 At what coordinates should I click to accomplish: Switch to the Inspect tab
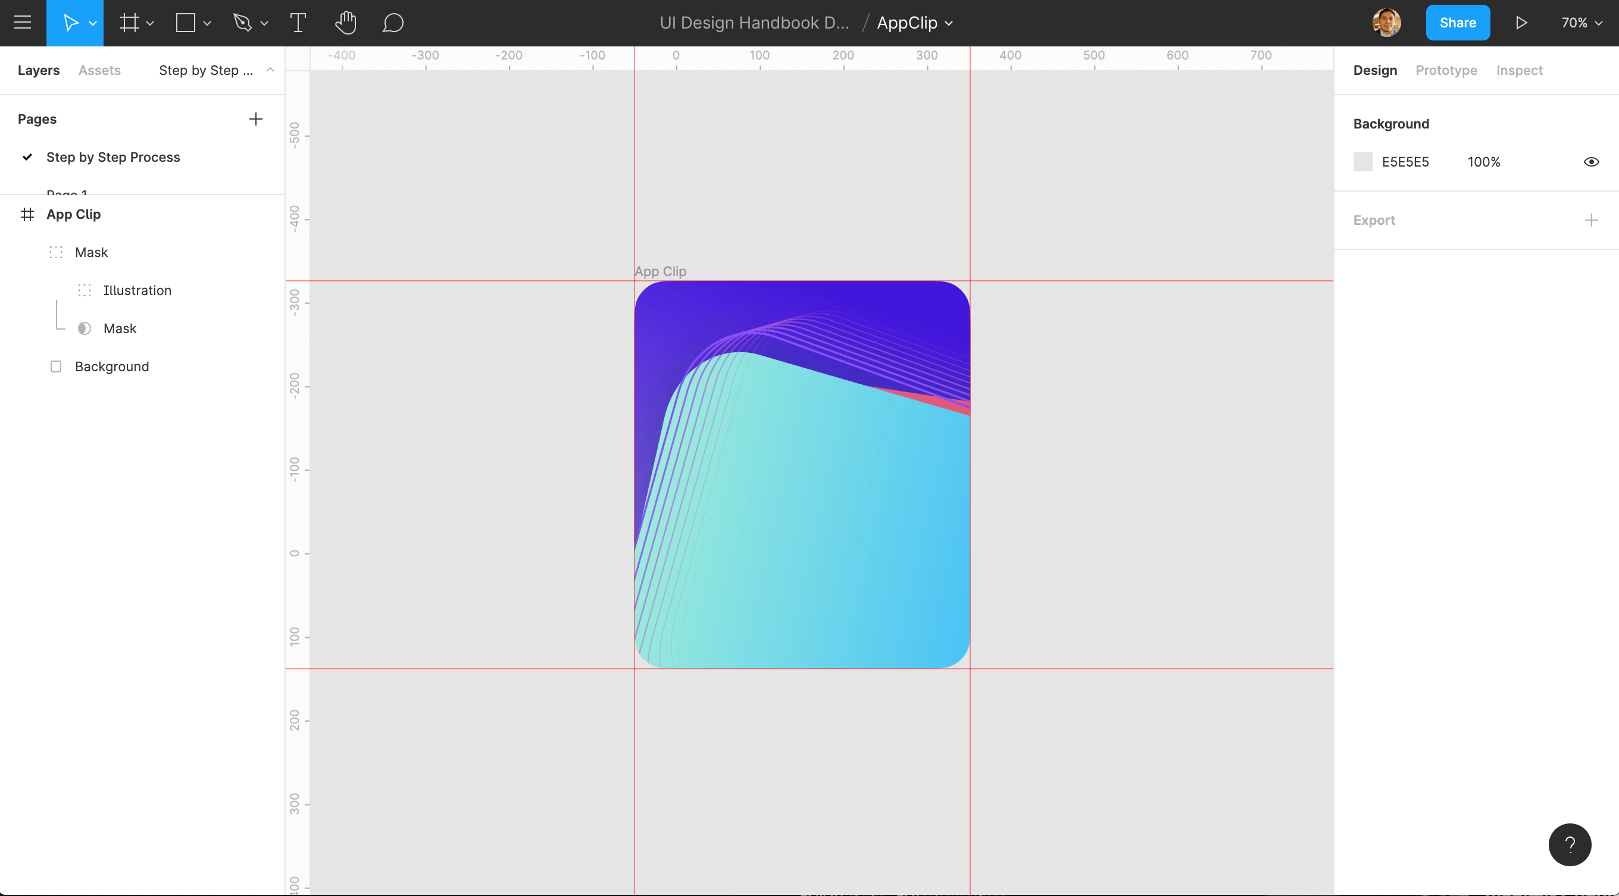pyautogui.click(x=1520, y=70)
